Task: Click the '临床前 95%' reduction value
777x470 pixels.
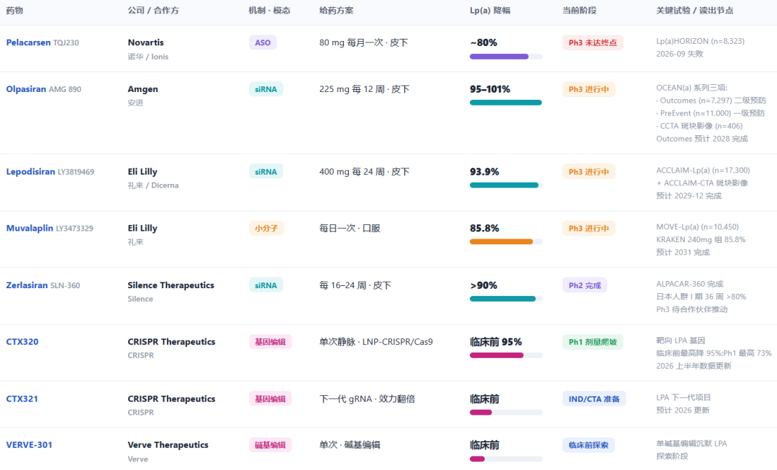Action: pos(496,342)
